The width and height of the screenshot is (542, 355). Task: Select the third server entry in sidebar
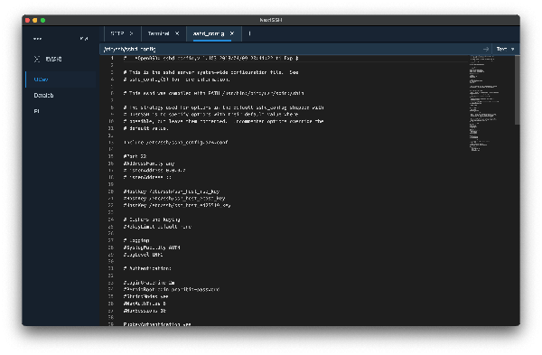[x=61, y=111]
